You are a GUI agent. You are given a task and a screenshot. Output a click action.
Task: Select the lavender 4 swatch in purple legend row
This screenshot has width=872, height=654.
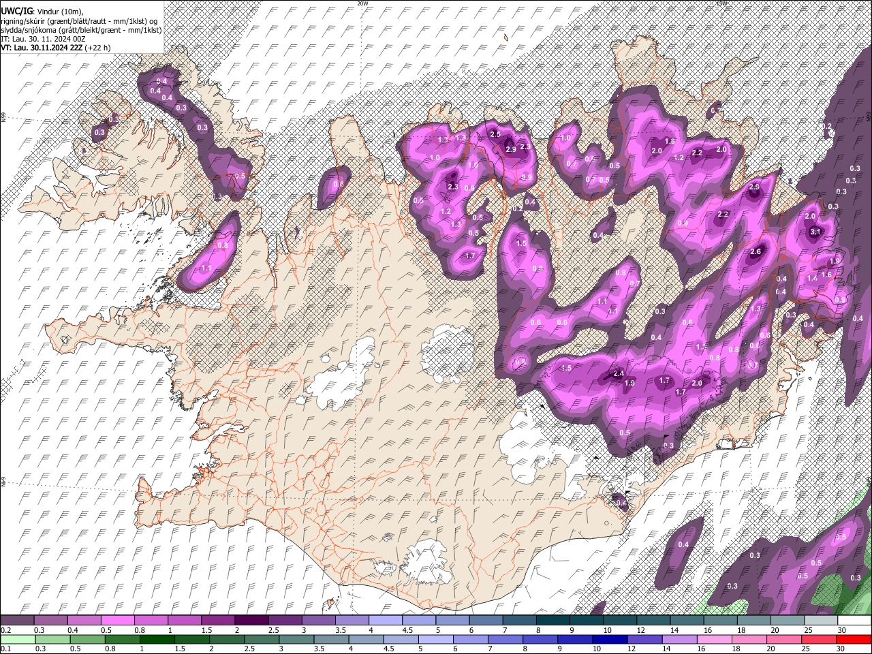(386, 621)
